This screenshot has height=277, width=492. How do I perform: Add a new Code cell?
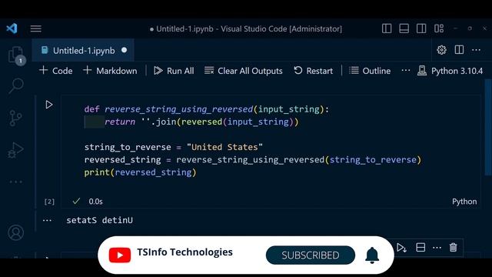click(x=56, y=71)
